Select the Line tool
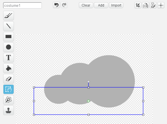 pos(9,26)
